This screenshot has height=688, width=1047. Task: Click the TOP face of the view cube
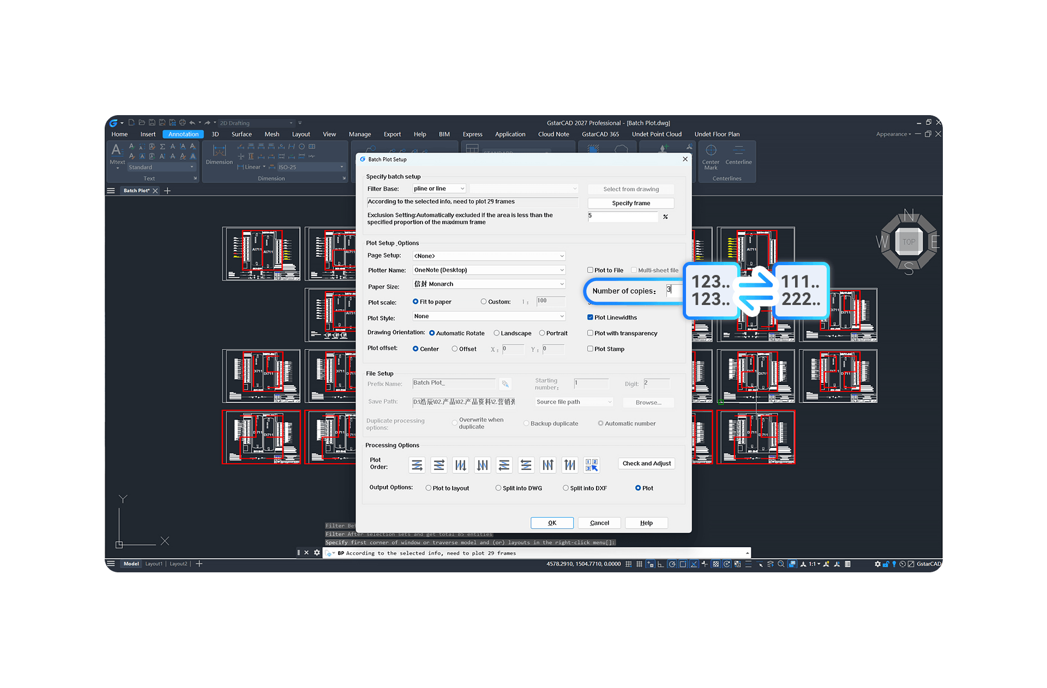tap(908, 242)
